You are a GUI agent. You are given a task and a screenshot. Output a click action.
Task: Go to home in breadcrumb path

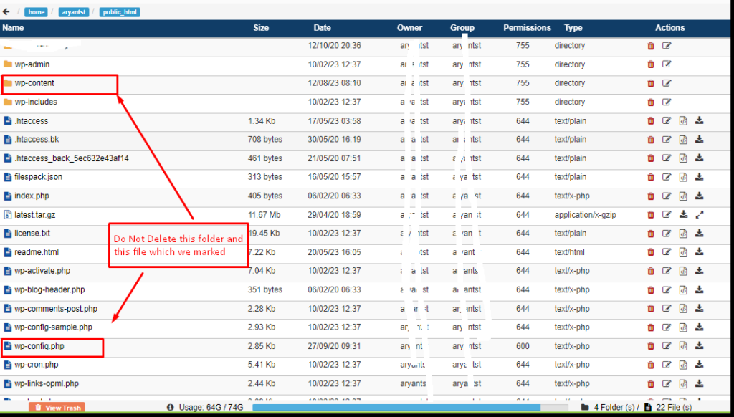[37, 12]
